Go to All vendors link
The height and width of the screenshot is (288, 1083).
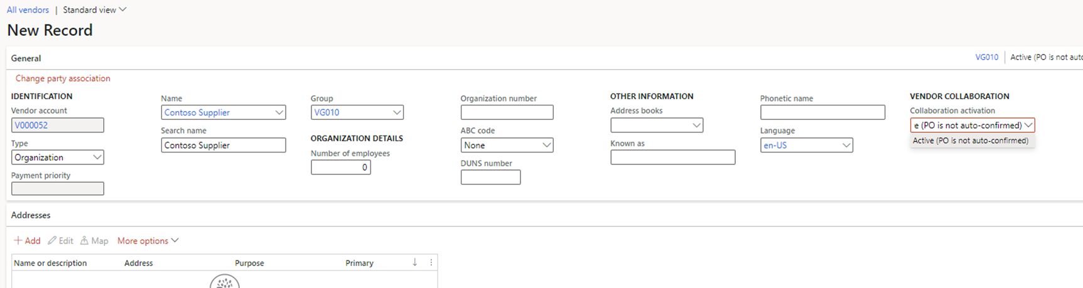(x=28, y=10)
